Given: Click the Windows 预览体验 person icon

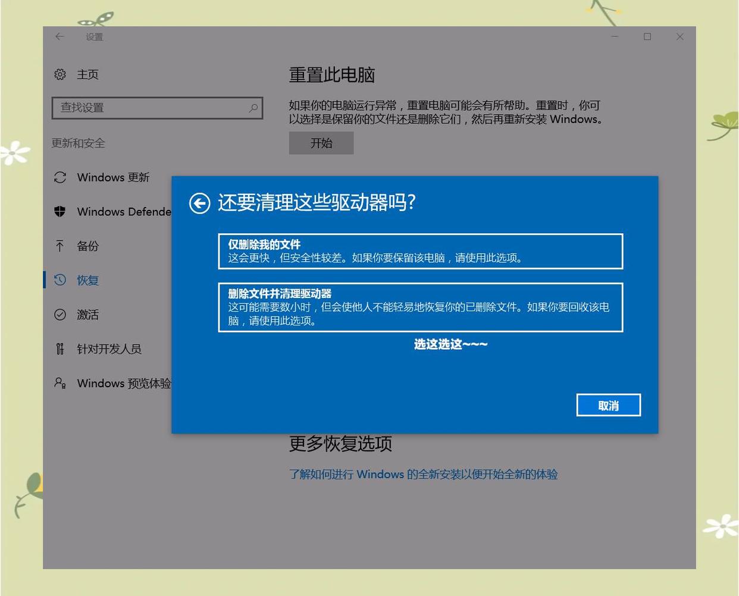Looking at the screenshot, I should point(60,383).
